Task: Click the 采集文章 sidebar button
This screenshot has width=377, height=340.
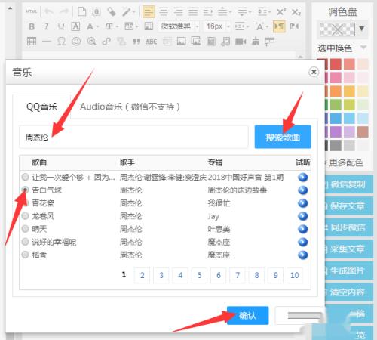Action: coord(348,249)
